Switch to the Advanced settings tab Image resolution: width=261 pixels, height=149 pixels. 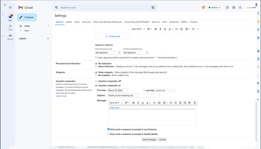click(x=174, y=22)
